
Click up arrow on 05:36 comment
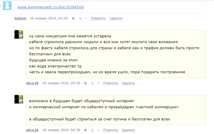pyautogui.click(x=99, y=83)
